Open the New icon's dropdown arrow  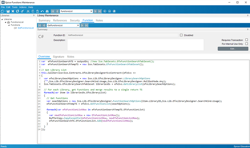[5, 11]
